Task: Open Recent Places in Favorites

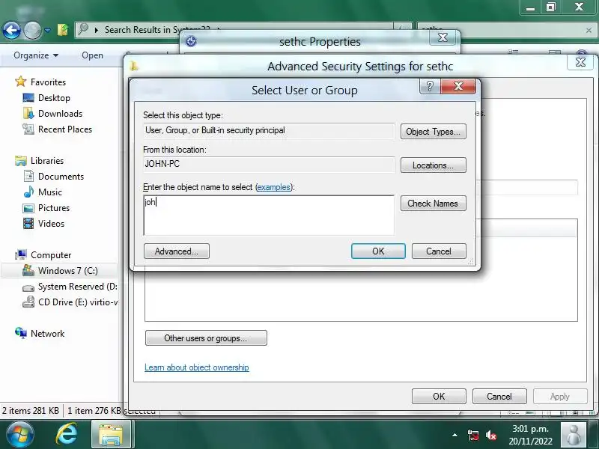Action: (65, 129)
